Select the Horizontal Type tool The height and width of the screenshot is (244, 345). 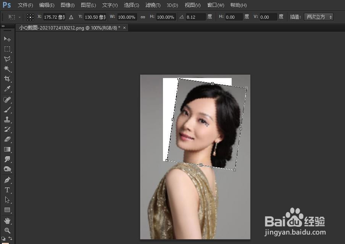tap(8, 190)
